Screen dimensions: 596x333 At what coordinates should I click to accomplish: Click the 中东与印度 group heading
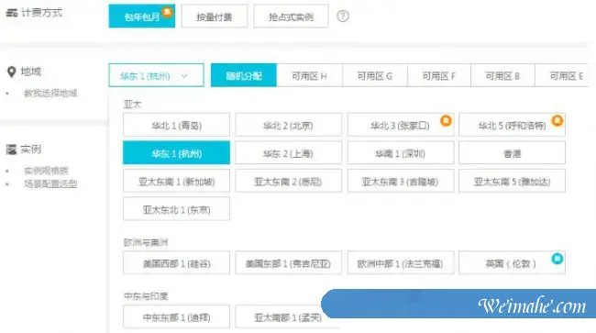click(x=146, y=295)
